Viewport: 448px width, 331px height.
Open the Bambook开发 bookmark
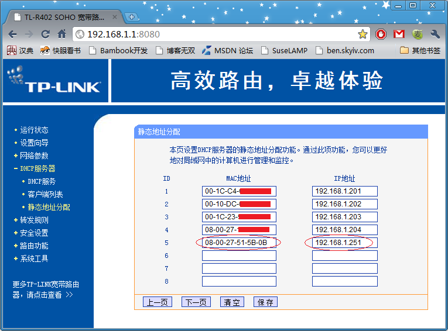pyautogui.click(x=118, y=50)
